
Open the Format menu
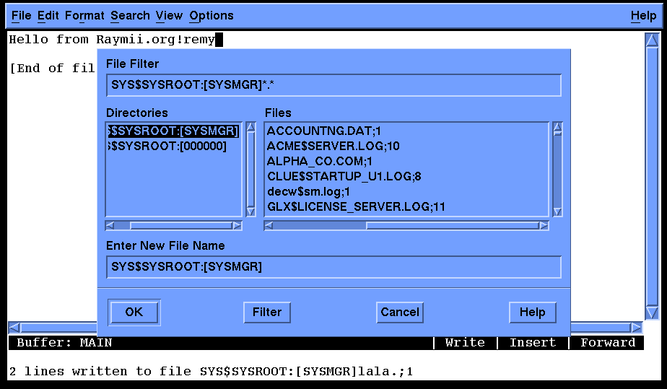(84, 15)
